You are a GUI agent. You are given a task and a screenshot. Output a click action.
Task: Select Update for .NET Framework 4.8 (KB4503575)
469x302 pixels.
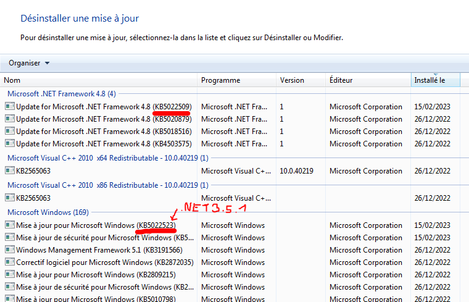click(x=104, y=144)
